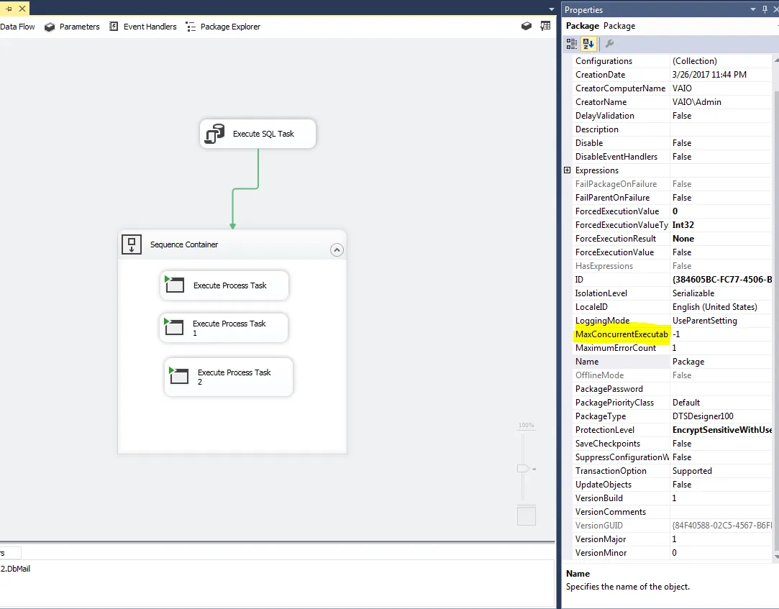The width and height of the screenshot is (779, 609).
Task: Select Execute Process Task 2 box
Action: [x=229, y=377]
